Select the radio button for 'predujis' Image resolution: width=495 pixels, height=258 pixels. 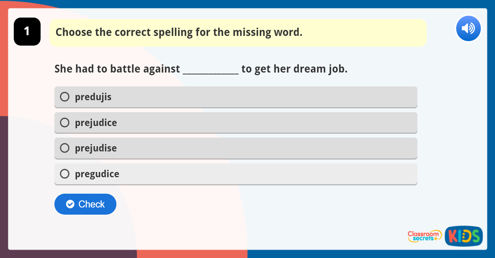click(x=65, y=97)
